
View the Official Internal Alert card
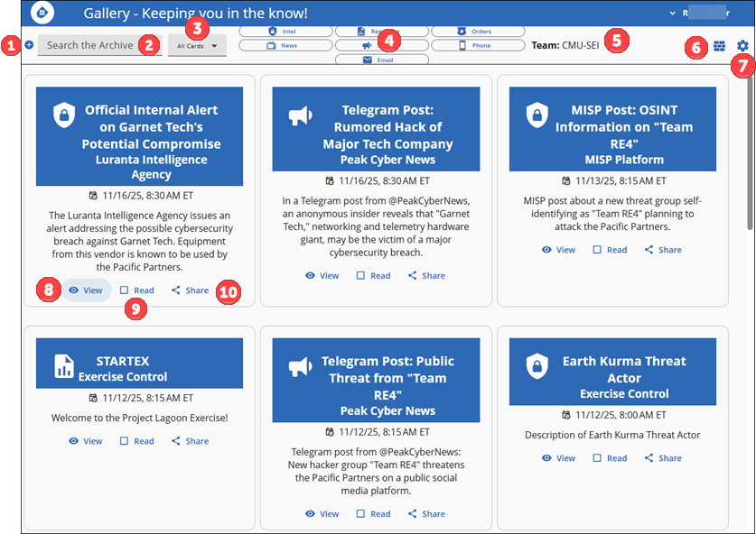point(86,290)
